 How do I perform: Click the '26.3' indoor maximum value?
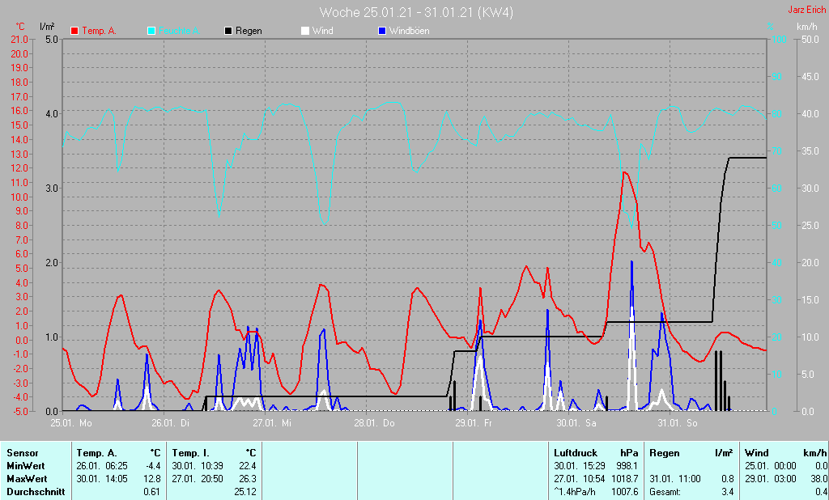coord(248,479)
